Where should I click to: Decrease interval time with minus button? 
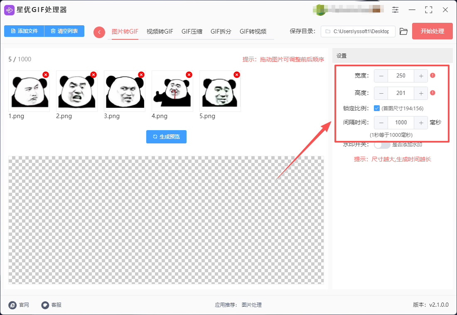point(381,123)
